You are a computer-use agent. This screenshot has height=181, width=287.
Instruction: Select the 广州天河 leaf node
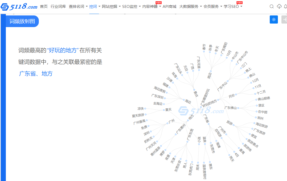pos(151,146)
